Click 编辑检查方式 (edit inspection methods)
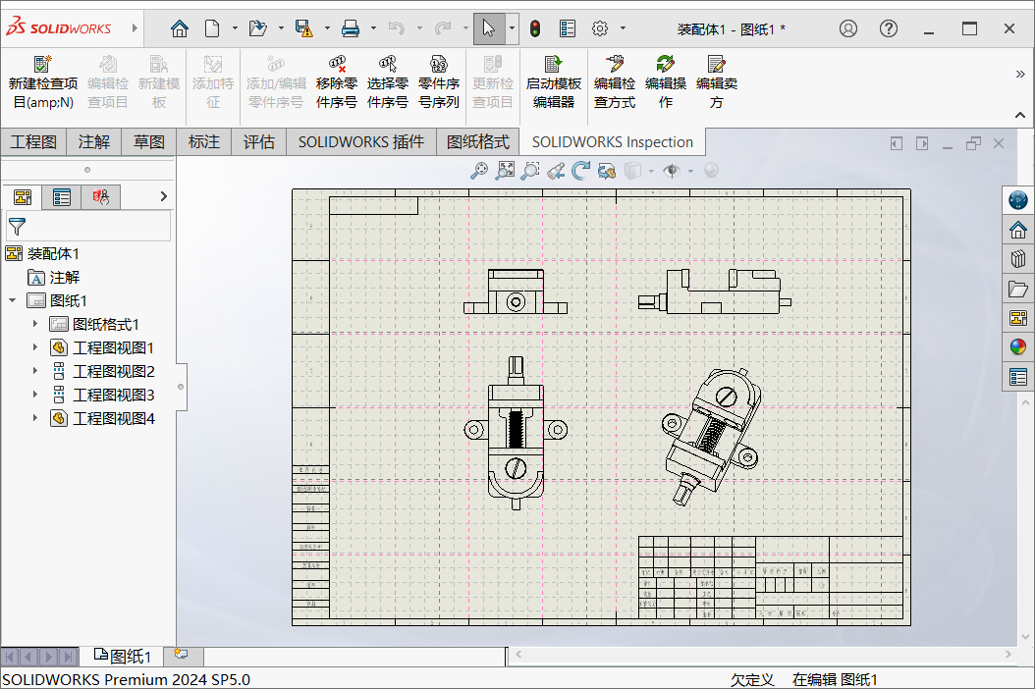 [x=615, y=83]
